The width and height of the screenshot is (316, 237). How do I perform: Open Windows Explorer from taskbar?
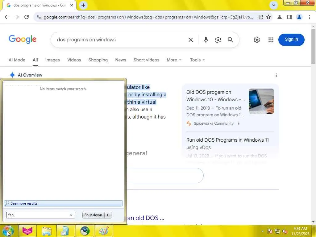point(46,231)
